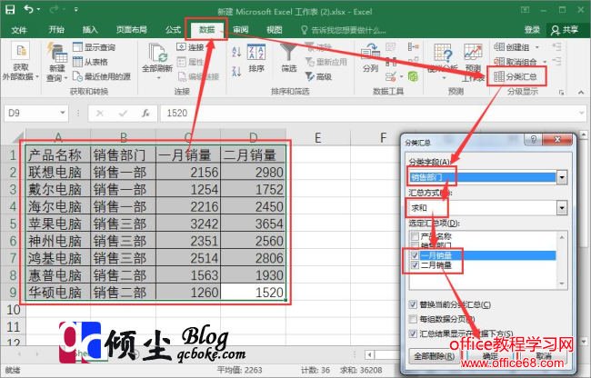
Task: Expand the Name Box dropdown
Action: tap(63, 113)
